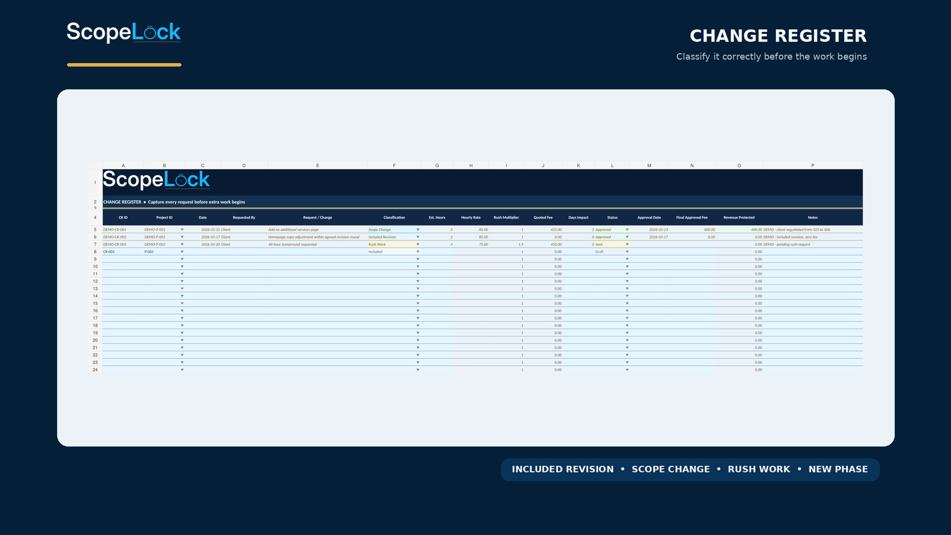
Task: Select column letter F header
Action: point(394,166)
